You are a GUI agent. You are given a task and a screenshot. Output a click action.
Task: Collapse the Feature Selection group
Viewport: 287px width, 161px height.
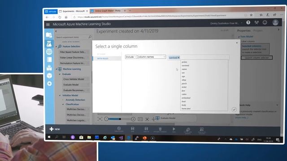click(x=56, y=47)
